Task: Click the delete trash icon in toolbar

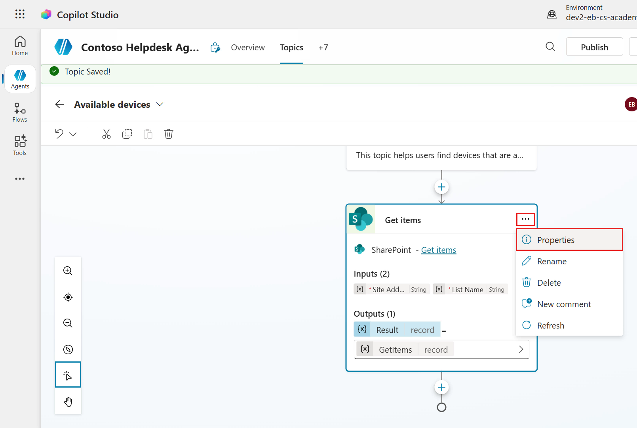Action: 169,134
